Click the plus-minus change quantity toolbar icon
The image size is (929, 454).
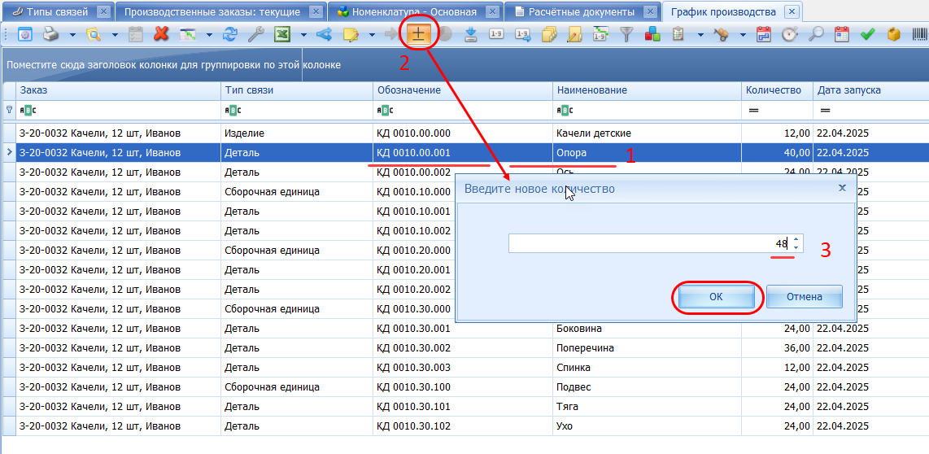[420, 35]
